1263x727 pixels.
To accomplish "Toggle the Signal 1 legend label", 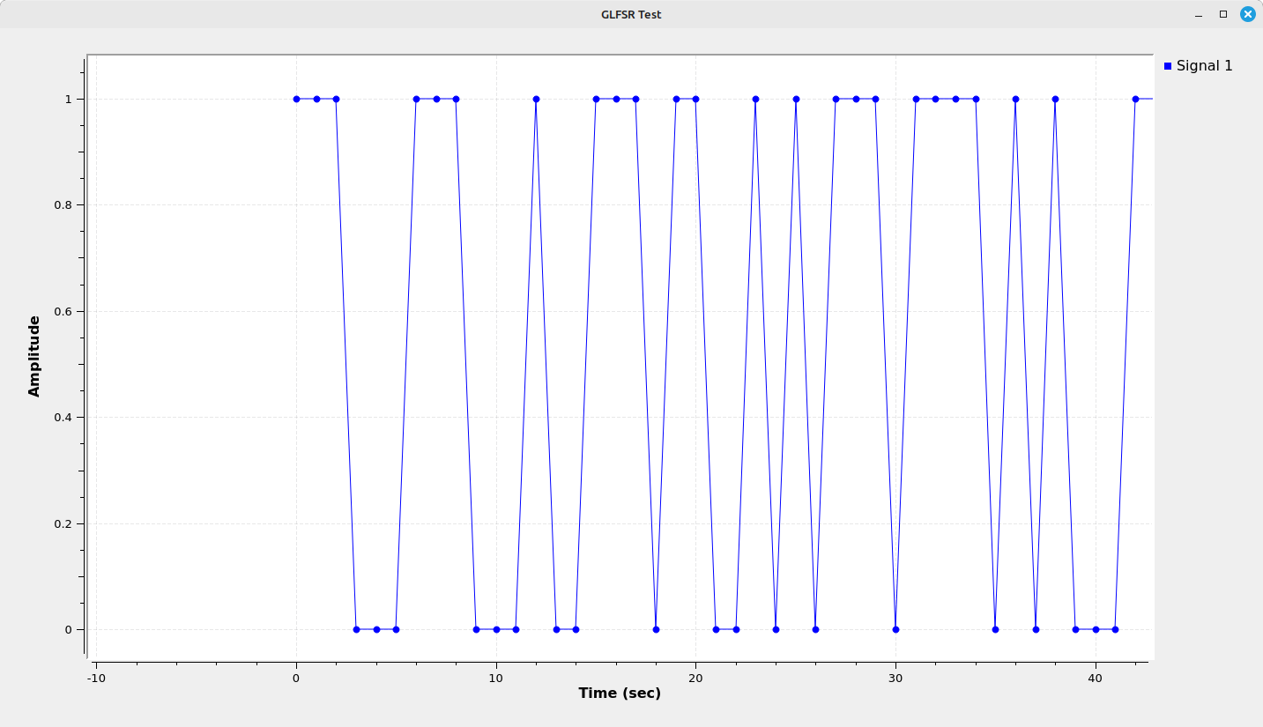I will [x=1204, y=66].
